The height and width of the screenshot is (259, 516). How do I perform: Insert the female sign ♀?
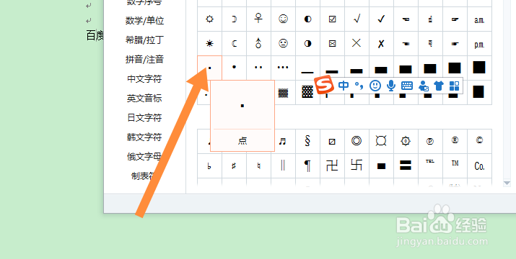coord(258,19)
